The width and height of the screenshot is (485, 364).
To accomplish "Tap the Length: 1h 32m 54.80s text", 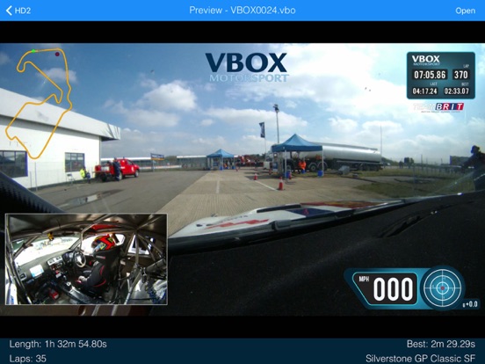I will click(58, 344).
